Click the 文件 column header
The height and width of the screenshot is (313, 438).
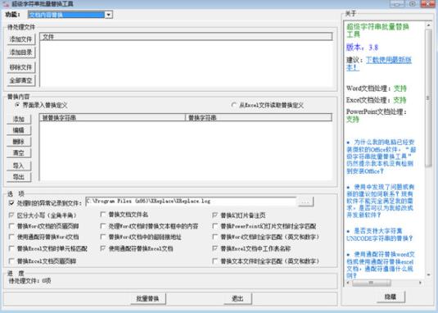pos(186,37)
